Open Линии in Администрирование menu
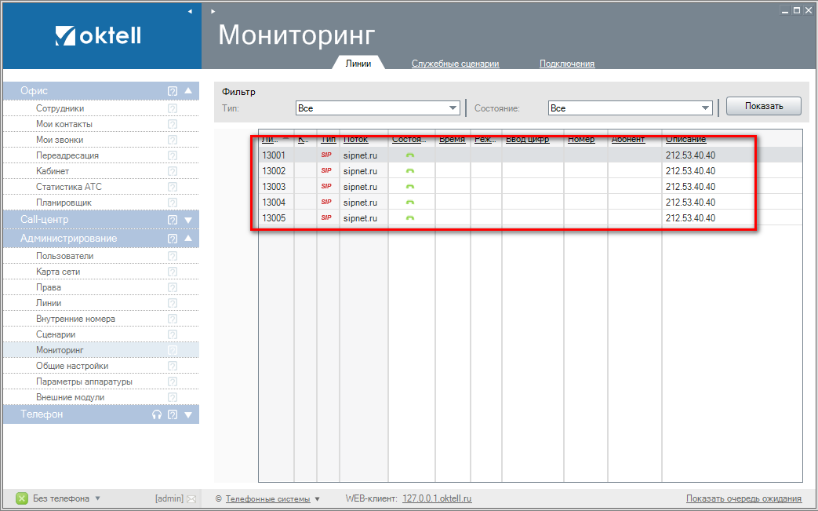Viewport: 818px width, 511px height. point(49,303)
